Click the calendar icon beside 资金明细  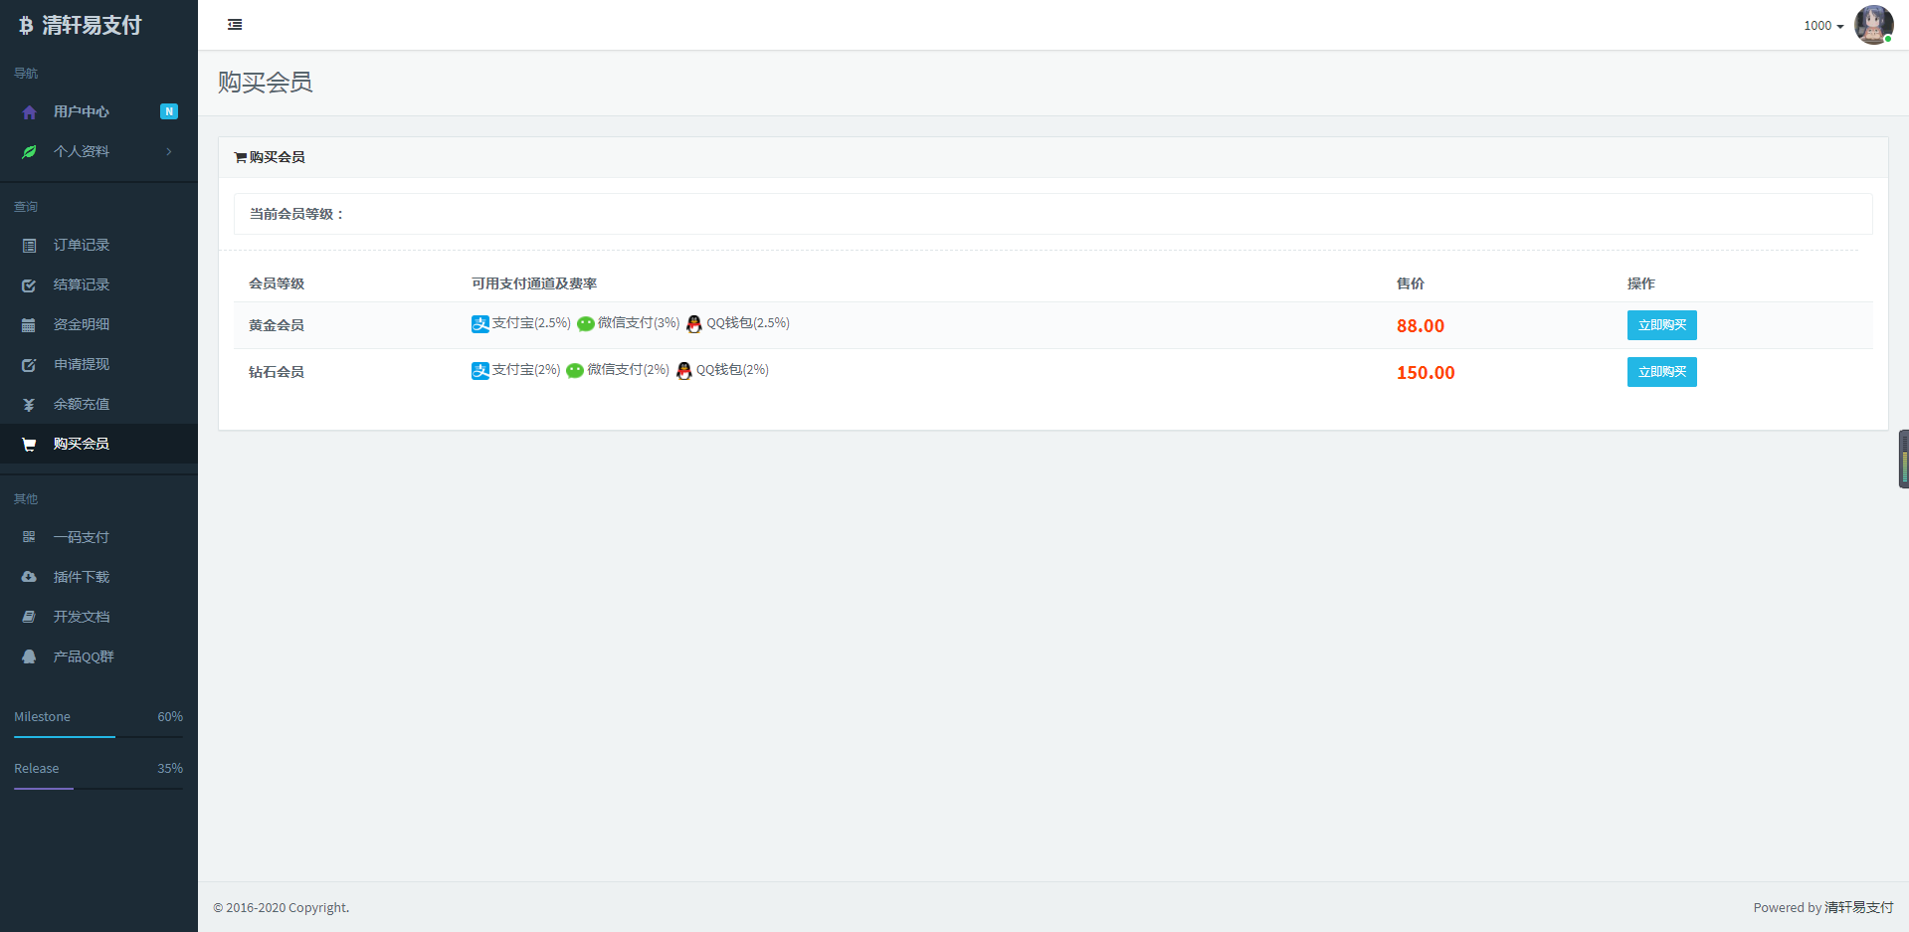pos(29,325)
